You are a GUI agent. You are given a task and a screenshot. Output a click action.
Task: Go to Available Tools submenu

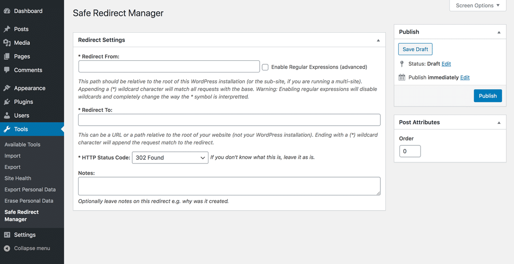[x=22, y=145]
